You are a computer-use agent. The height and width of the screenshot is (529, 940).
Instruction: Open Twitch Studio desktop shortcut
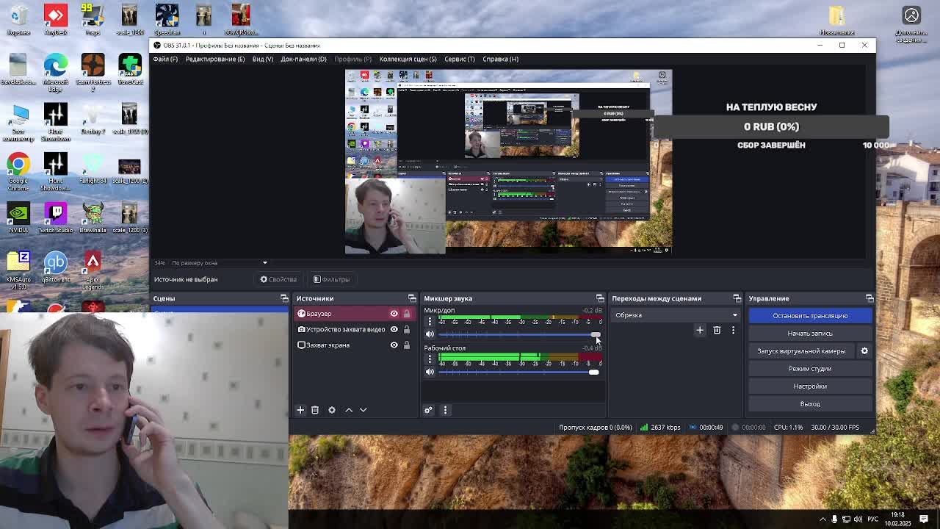coord(56,219)
